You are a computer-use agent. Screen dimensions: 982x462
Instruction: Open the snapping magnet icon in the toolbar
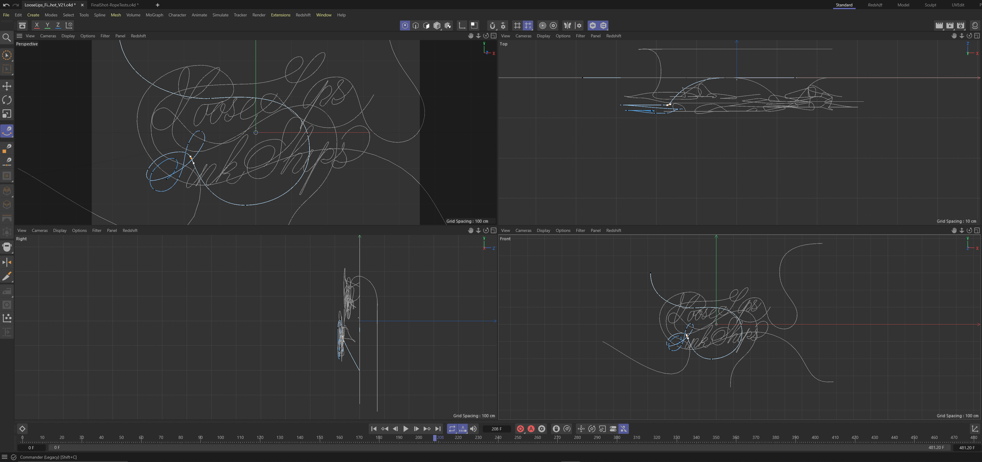click(492, 25)
